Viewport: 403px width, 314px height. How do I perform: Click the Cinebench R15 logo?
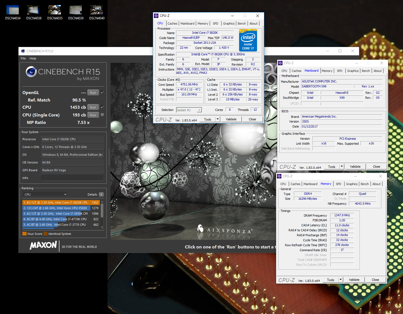(63, 73)
